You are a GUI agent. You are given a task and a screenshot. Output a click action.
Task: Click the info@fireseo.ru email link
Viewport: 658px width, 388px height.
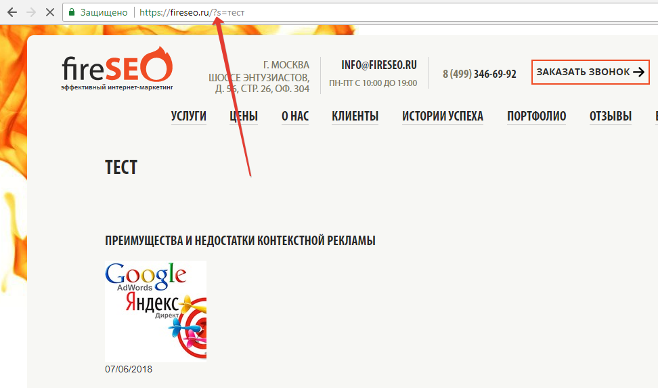point(379,65)
